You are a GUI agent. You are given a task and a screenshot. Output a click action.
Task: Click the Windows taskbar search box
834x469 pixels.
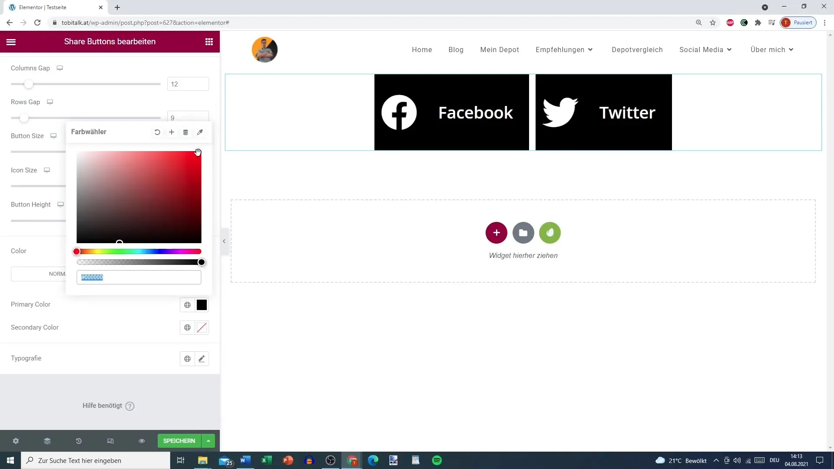[x=96, y=460]
